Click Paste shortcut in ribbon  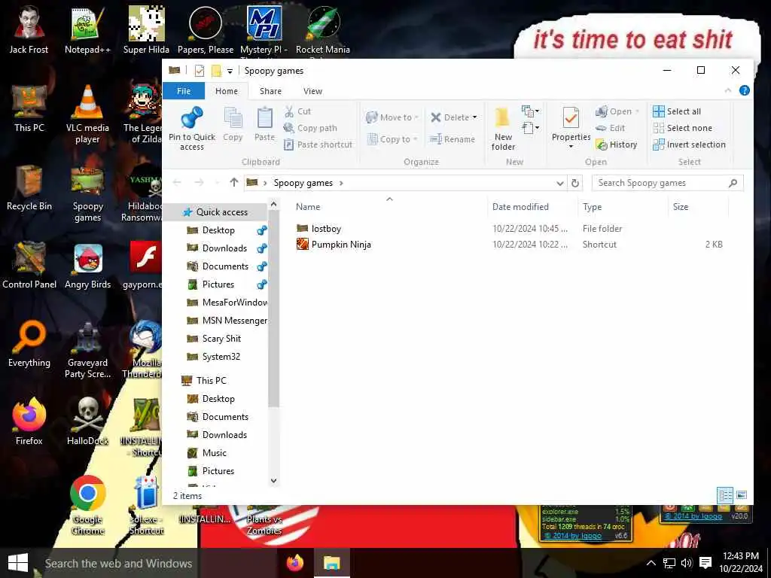(318, 144)
